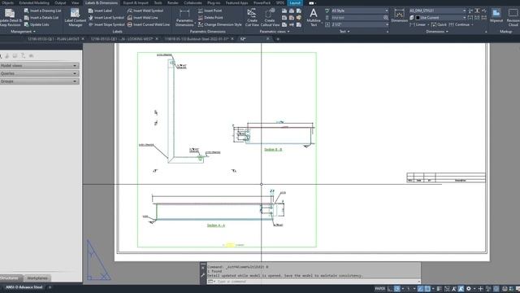
Task: Click Continue dimension tool
Action: pyautogui.click(x=459, y=24)
